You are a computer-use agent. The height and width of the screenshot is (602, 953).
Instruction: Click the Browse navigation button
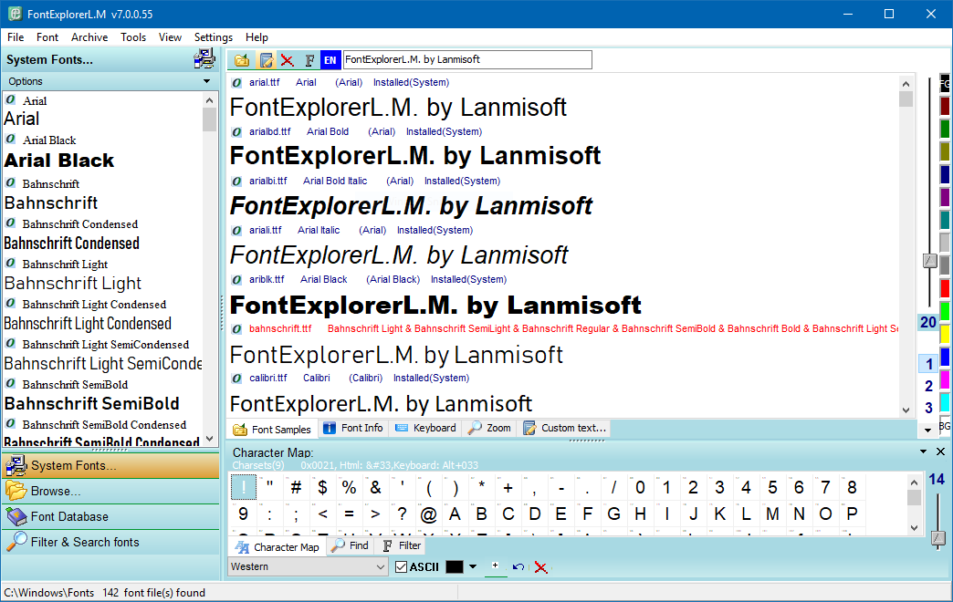click(x=110, y=491)
